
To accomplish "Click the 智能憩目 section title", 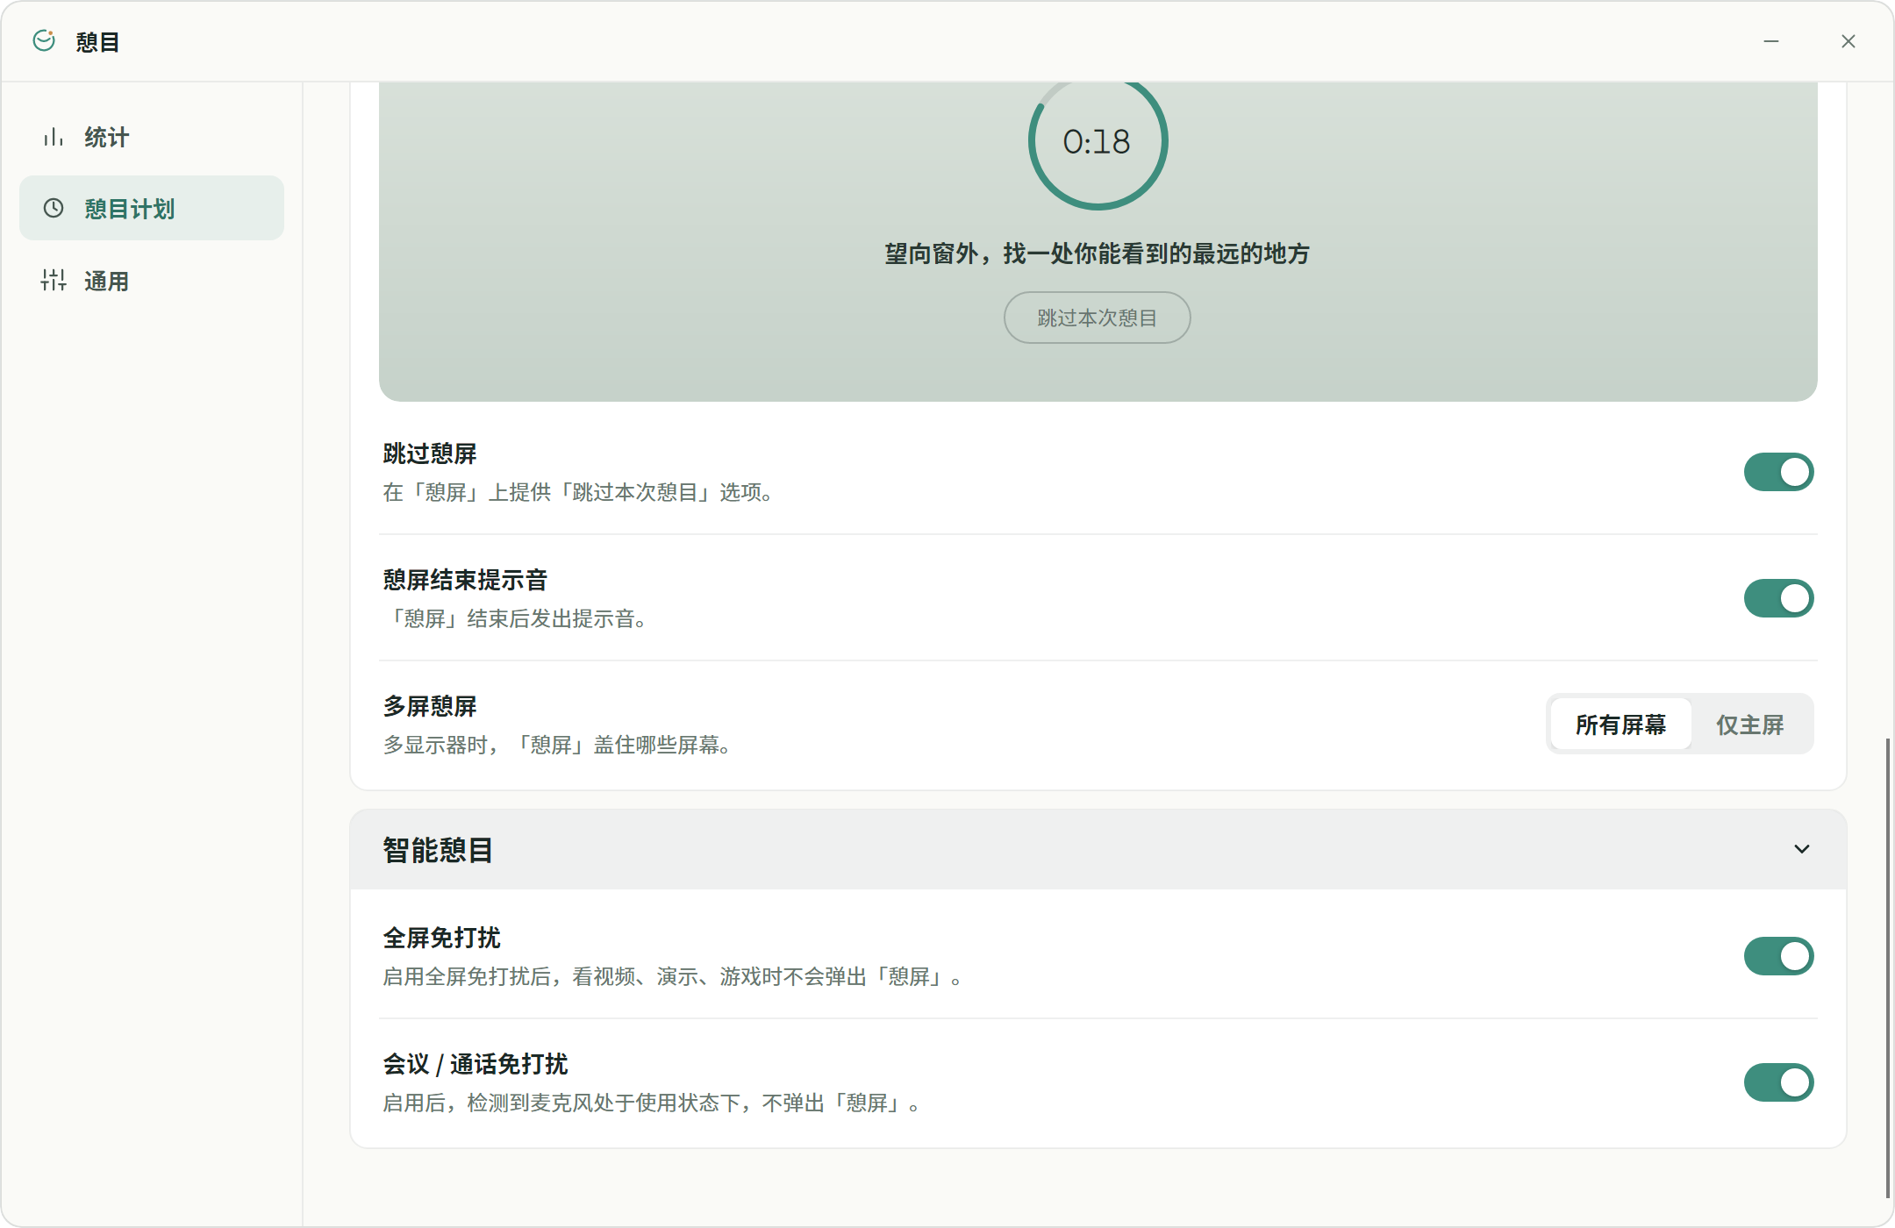I will point(438,850).
